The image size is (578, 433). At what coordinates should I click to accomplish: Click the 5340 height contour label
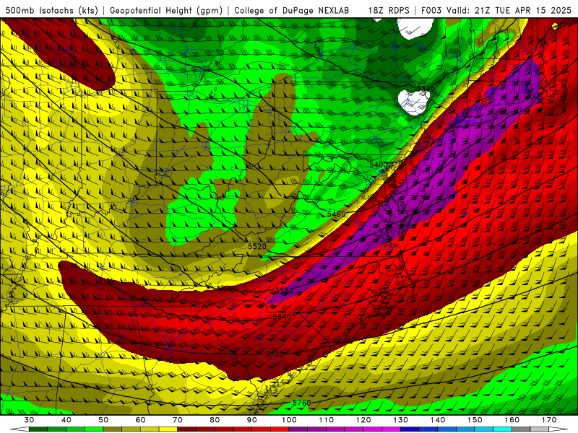click(426, 88)
